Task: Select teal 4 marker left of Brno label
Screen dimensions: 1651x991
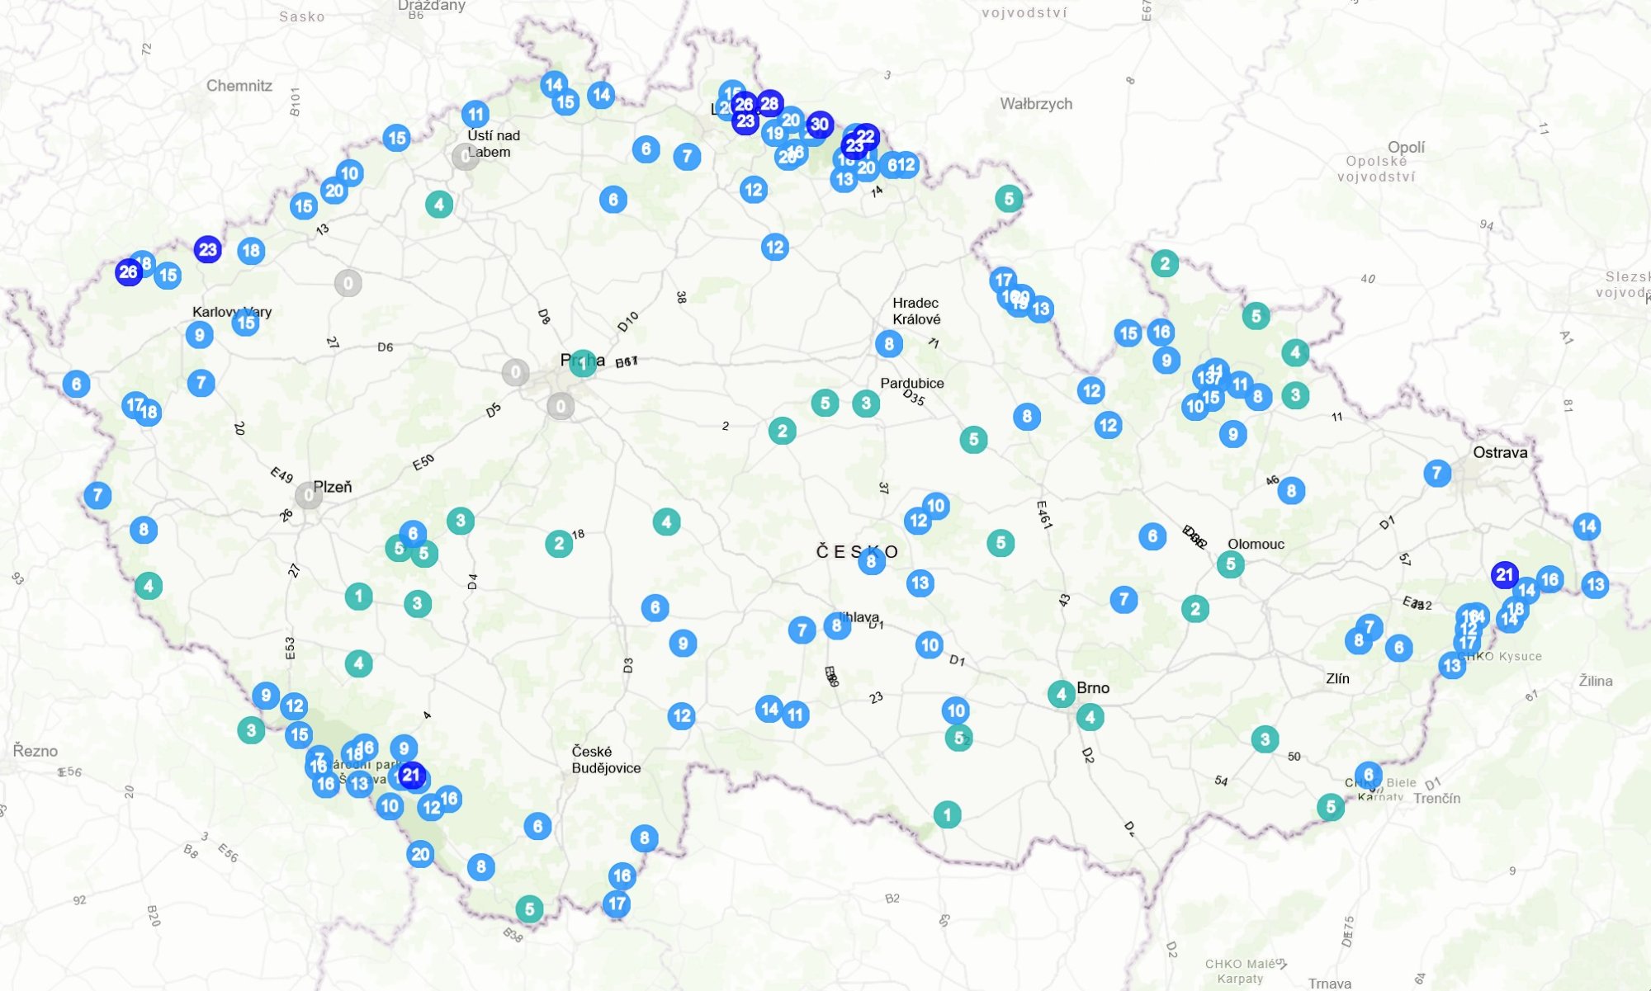Action: click(1062, 694)
